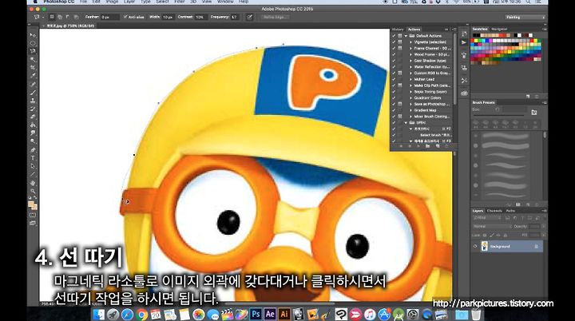
Task: Select the Clone Stamp tool
Action: 33,101
